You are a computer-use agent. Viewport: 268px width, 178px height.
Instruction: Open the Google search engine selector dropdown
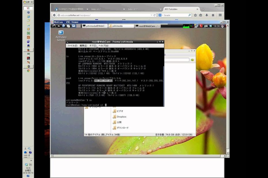tap(161, 15)
